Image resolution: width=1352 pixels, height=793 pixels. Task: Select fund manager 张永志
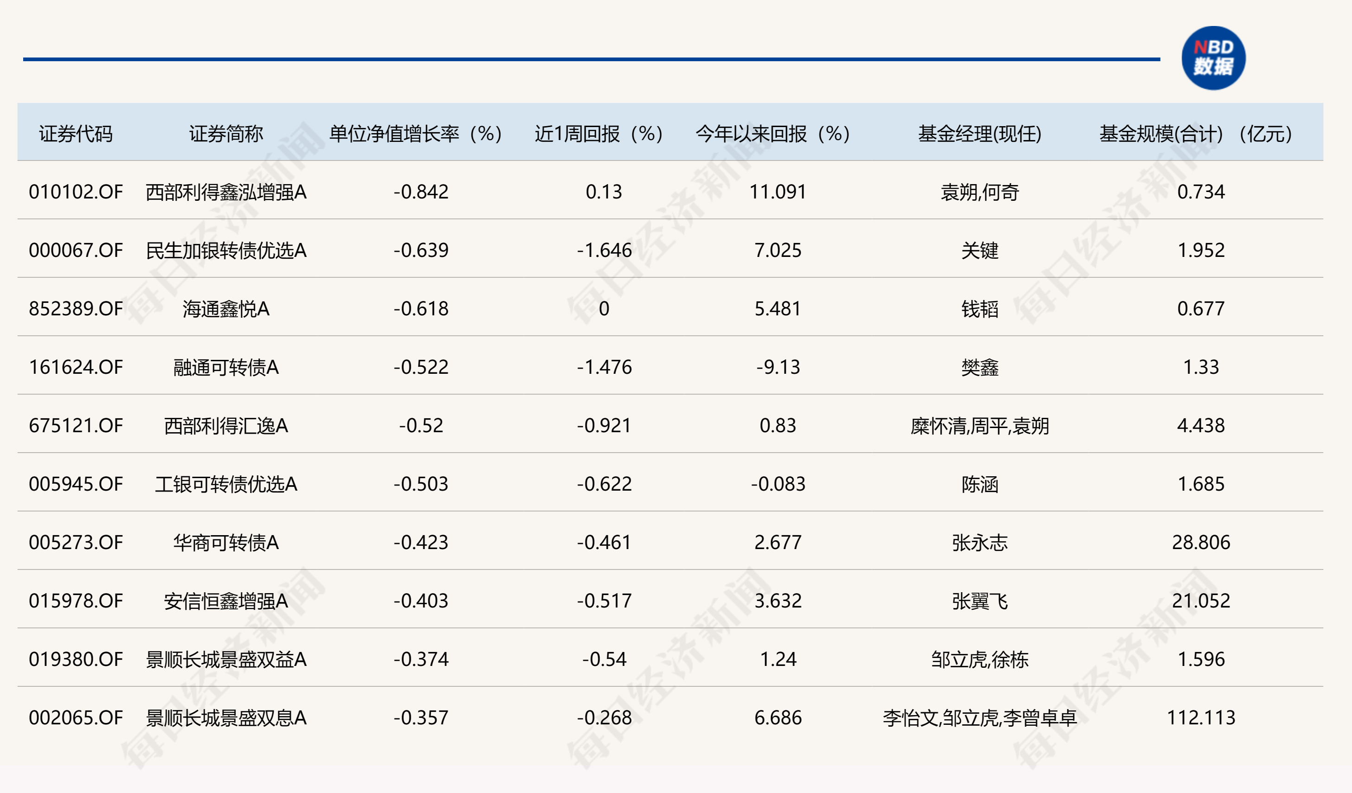980,543
